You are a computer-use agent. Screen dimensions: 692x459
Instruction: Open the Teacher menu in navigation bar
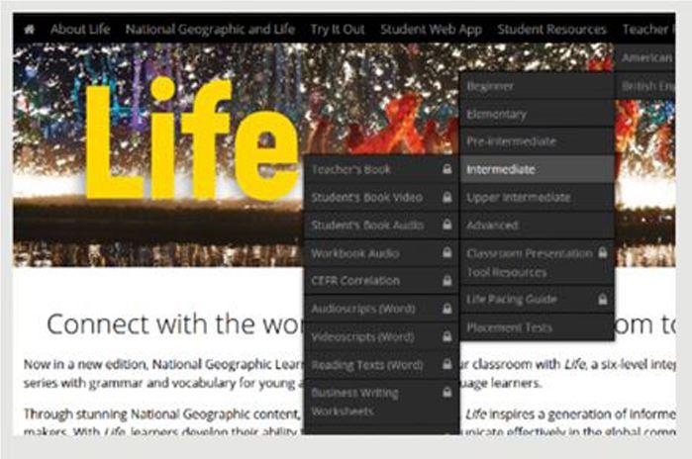click(648, 30)
